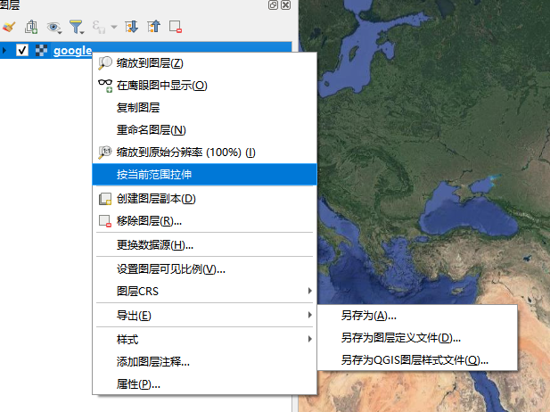550x412 pixels.
Task: Select 移除图层(R)... menu entry
Action: click(x=204, y=221)
